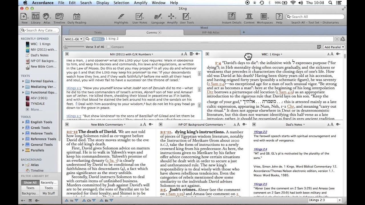The height and width of the screenshot is (205, 365).
Task: Click the add-search plus icon right of the verse field
Action: point(337,39)
